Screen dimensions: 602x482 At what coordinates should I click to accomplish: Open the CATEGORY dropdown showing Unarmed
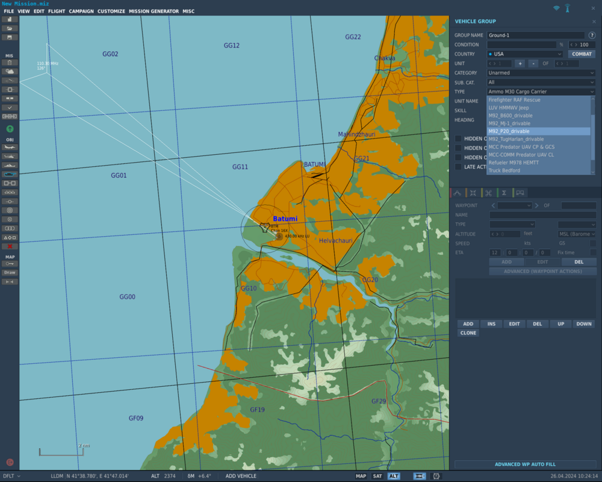(x=541, y=73)
